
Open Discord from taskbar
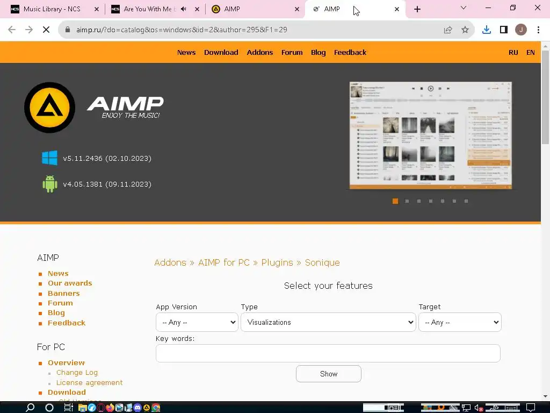coord(137,408)
